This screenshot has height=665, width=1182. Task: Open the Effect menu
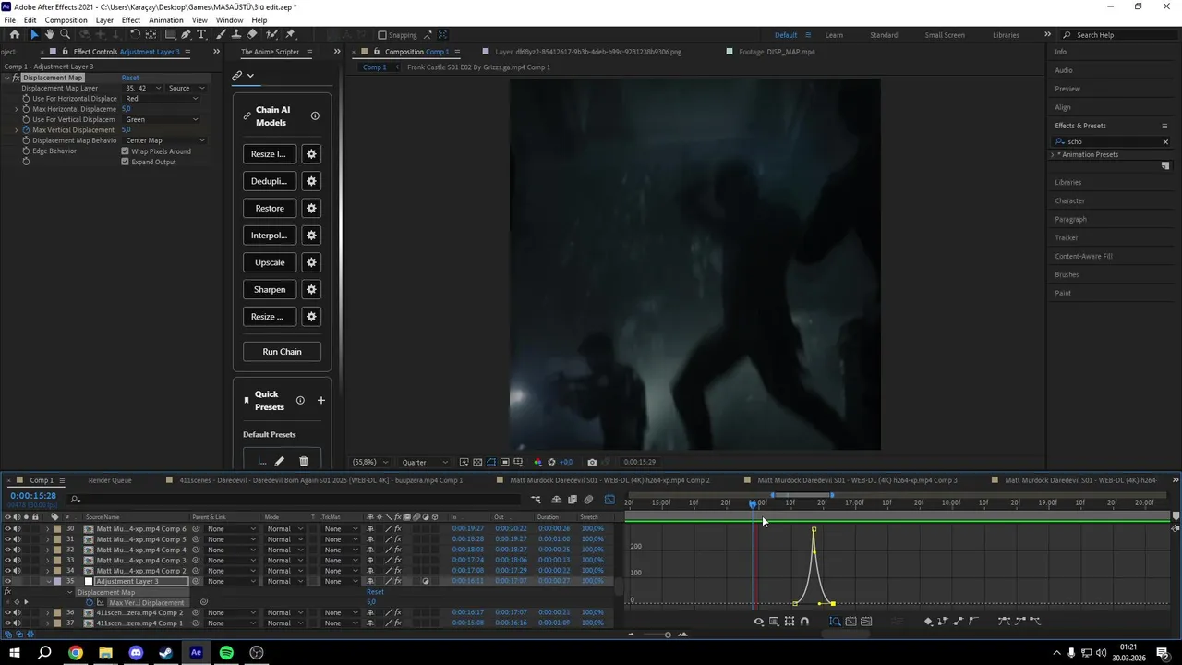tap(131, 20)
